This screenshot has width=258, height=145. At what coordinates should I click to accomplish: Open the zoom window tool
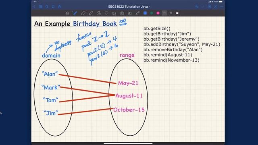67,13
